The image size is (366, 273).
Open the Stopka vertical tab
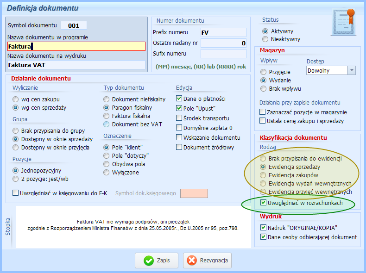pos(8,227)
